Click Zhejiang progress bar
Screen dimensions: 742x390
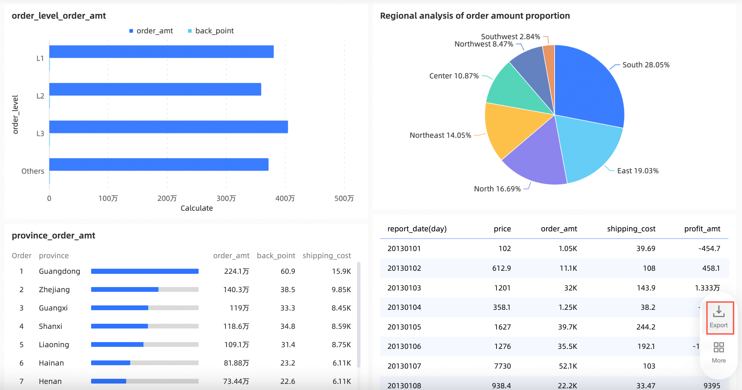[145, 289]
